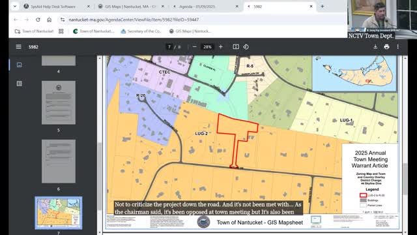Click Town of Nantucket GIS Mapsheet text
This screenshot has height=235, width=417.
[x=260, y=223]
